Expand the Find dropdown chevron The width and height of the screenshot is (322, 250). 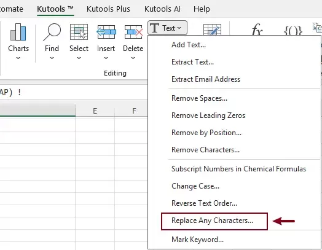pos(52,58)
